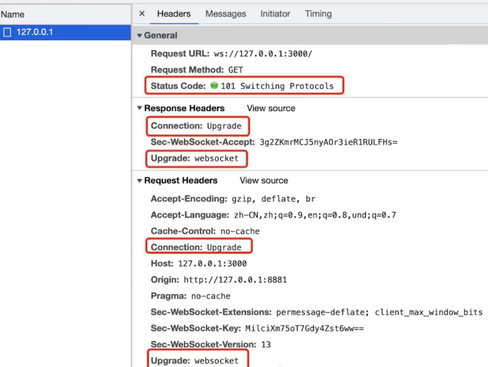Viewport: 488px width, 367px height.
Task: Click the Origin http://127.0.0.1:8881 value
Action: pyautogui.click(x=235, y=280)
